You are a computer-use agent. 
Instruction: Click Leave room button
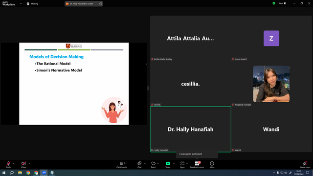(x=305, y=165)
